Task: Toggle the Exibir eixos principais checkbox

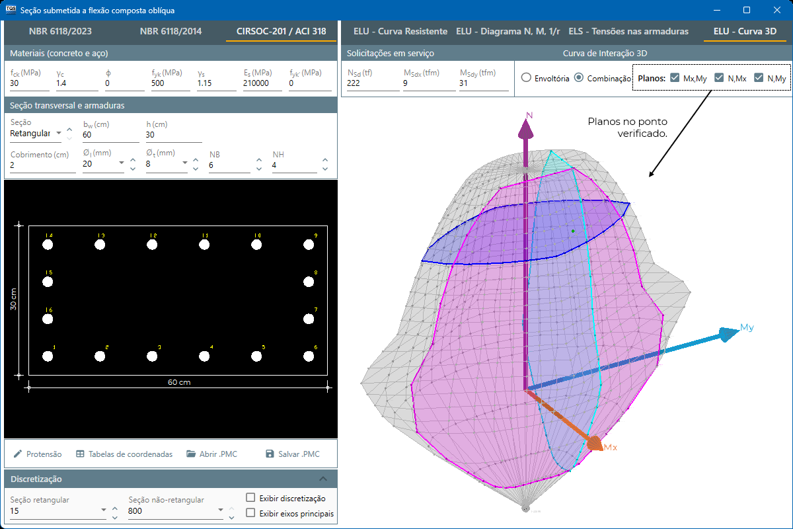Action: (250, 513)
